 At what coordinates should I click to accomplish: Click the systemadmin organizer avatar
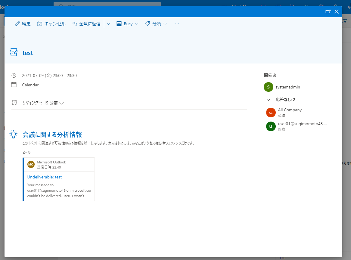click(x=269, y=87)
